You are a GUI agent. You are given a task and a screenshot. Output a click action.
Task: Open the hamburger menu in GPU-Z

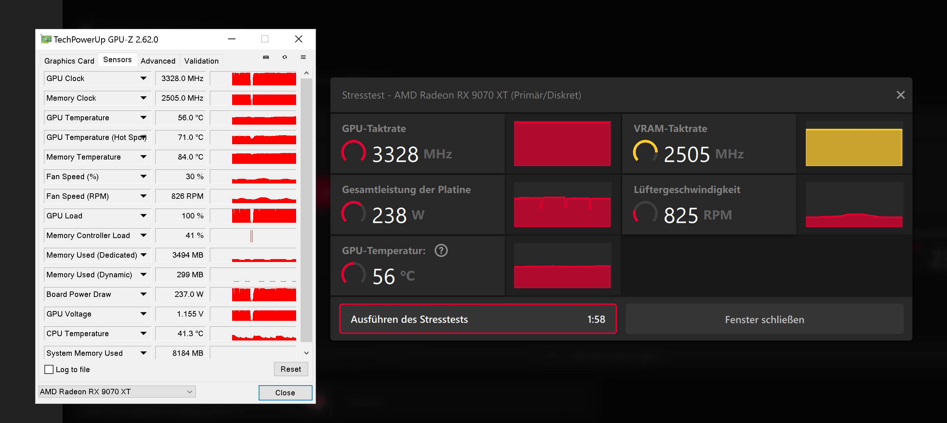click(303, 57)
